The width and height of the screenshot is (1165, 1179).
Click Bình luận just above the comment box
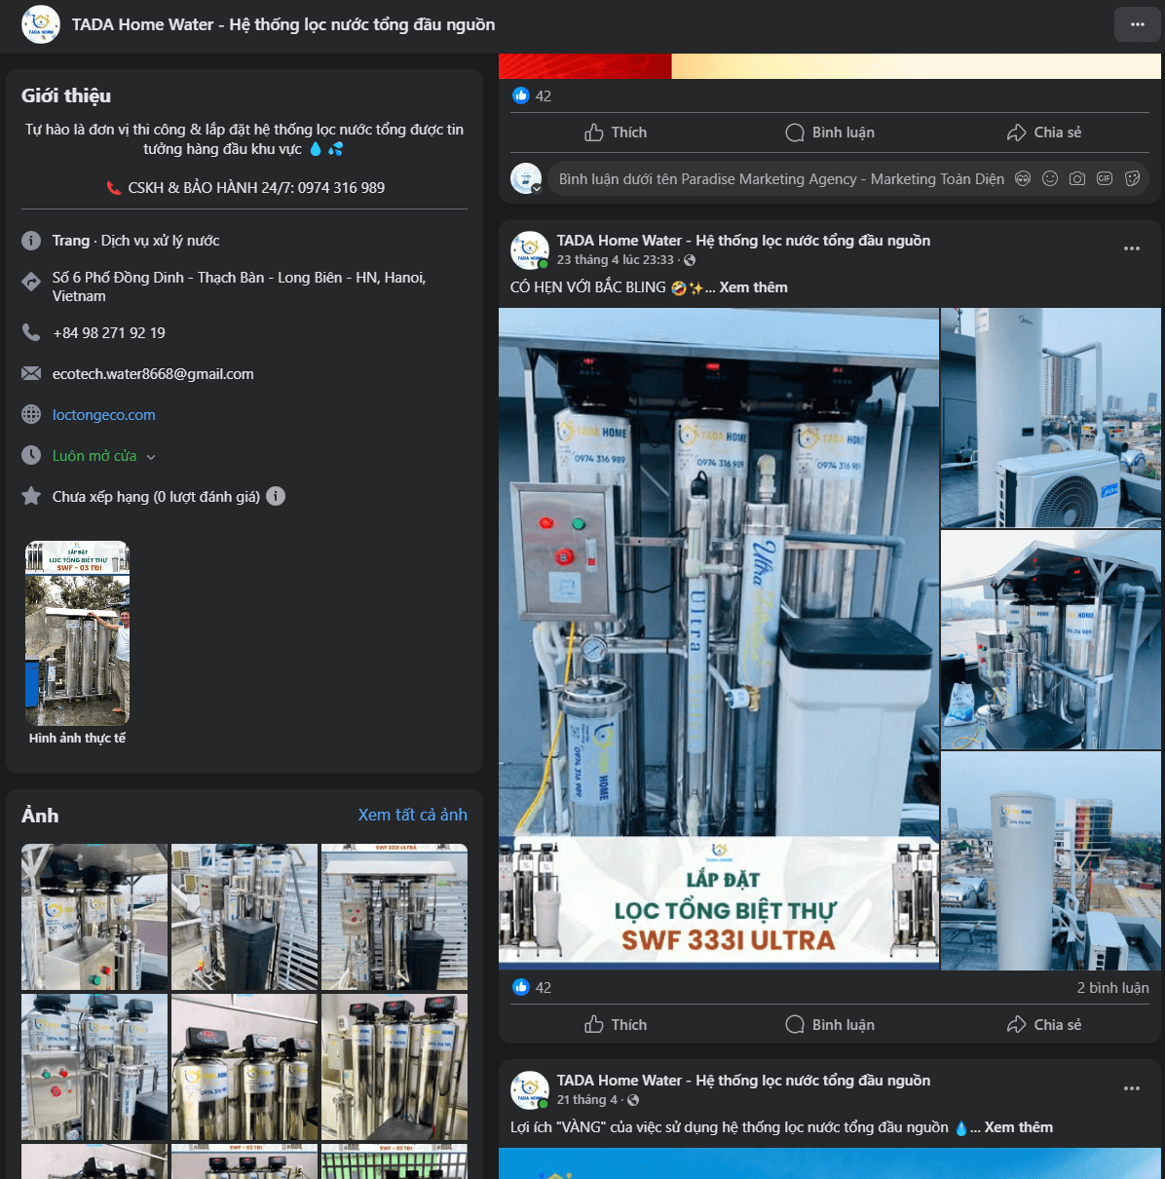click(830, 133)
